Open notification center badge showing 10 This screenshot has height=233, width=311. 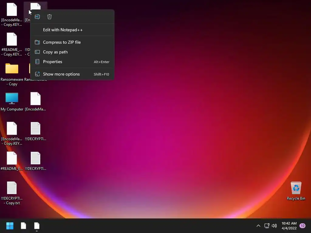pyautogui.click(x=302, y=226)
